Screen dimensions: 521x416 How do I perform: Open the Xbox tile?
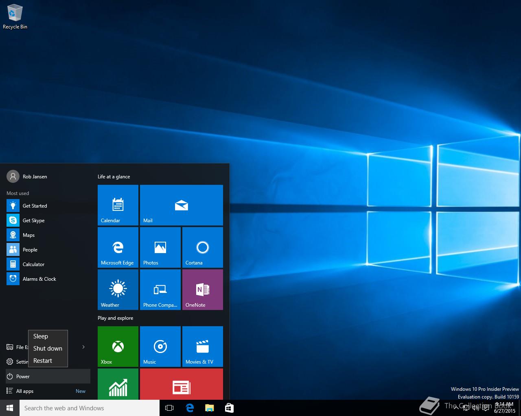(x=118, y=347)
